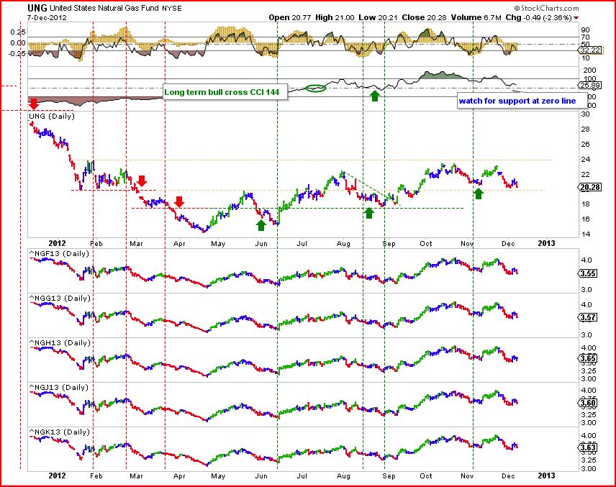The height and width of the screenshot is (487, 616).
Task: Open the StockCharts.com copyright link
Action: pyautogui.click(x=546, y=8)
